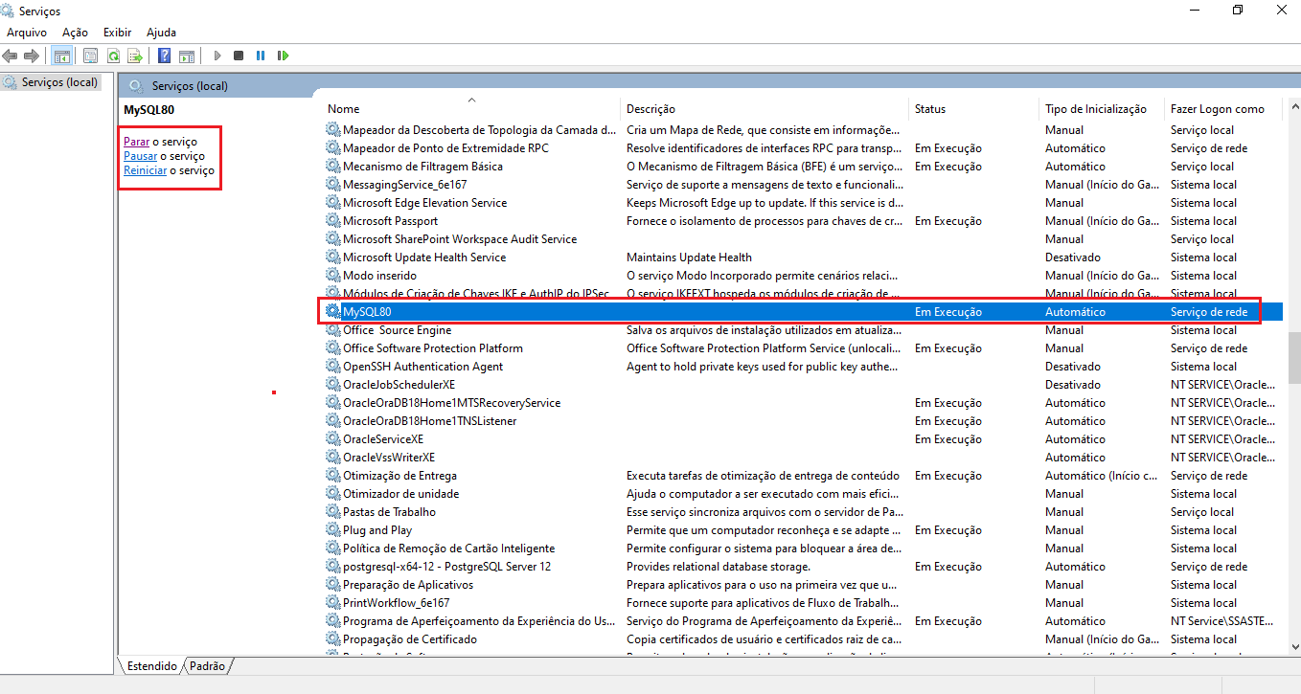Click 'Serviço de rede' logon cell of MySQL80
The width and height of the screenshot is (1301, 694).
pos(1209,312)
